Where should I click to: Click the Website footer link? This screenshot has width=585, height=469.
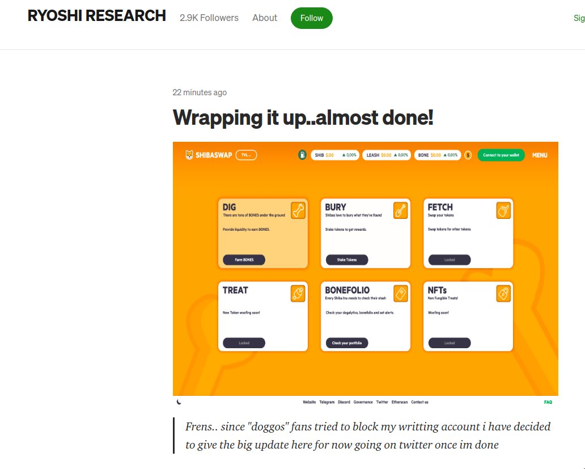pyautogui.click(x=310, y=402)
